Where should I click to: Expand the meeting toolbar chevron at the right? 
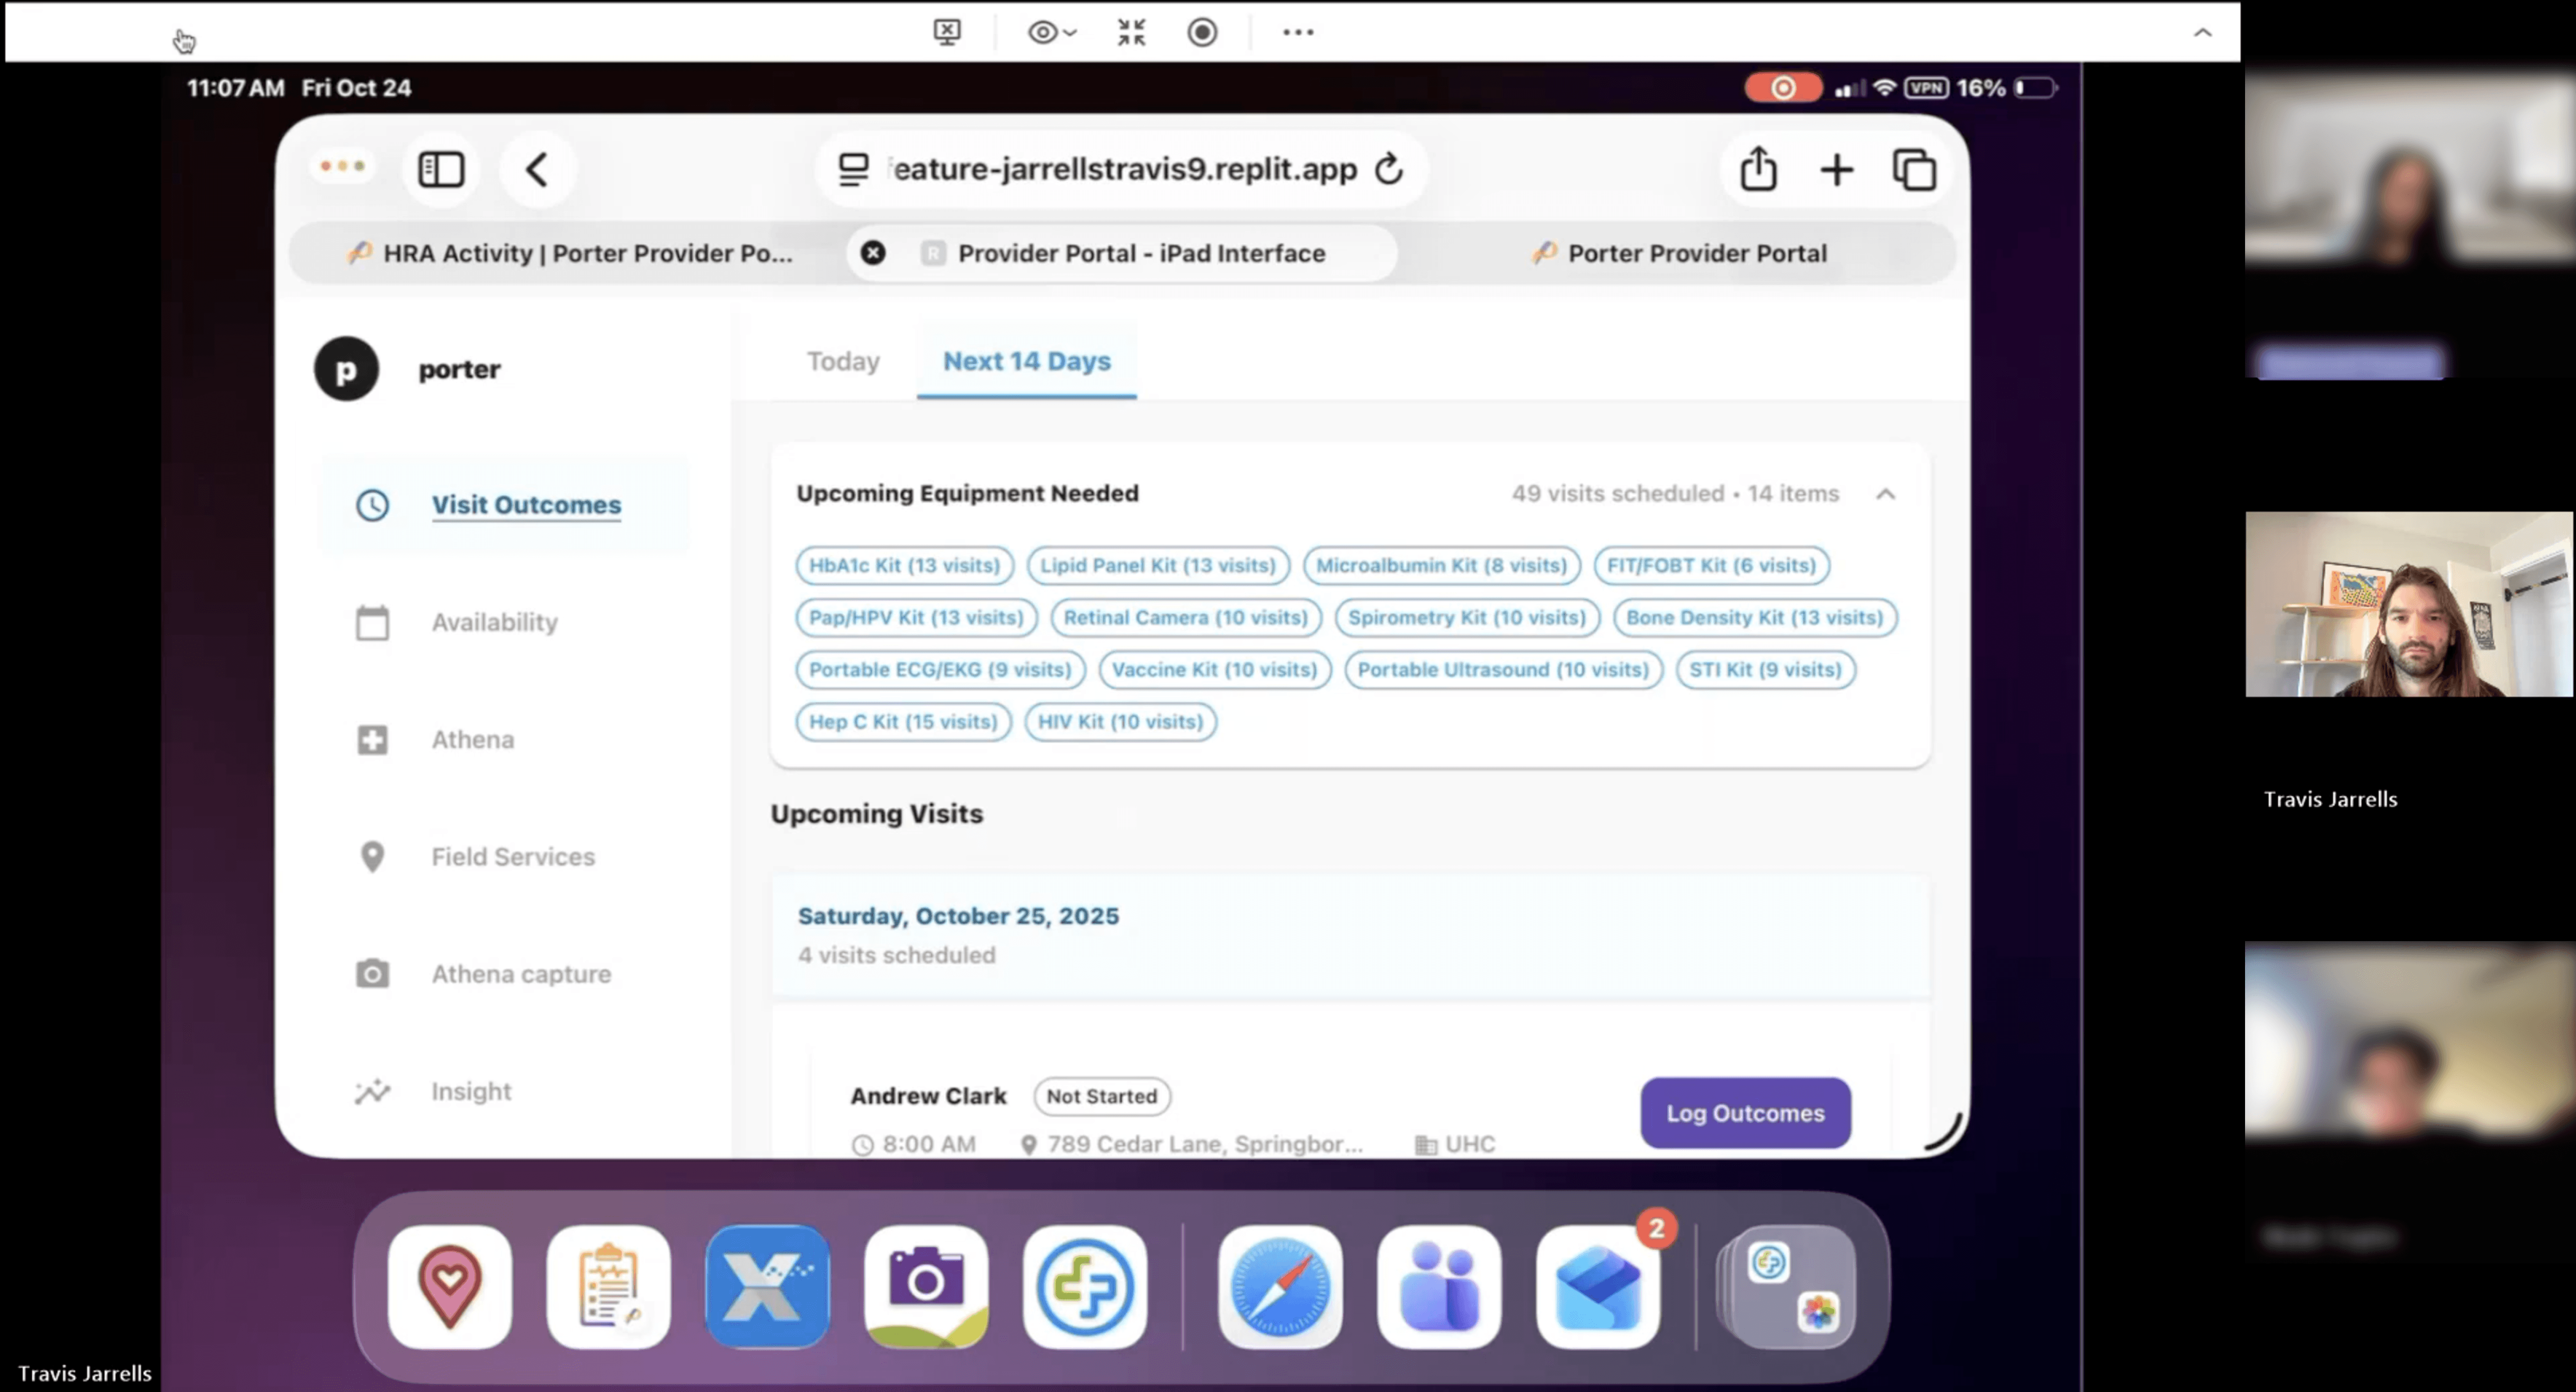tap(2202, 32)
